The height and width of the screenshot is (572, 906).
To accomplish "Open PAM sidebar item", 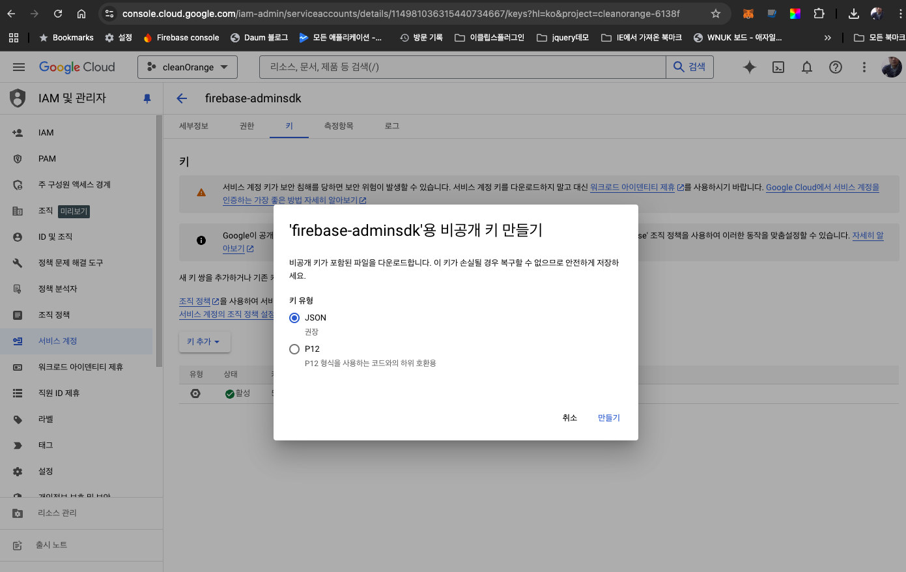I will pos(76,158).
